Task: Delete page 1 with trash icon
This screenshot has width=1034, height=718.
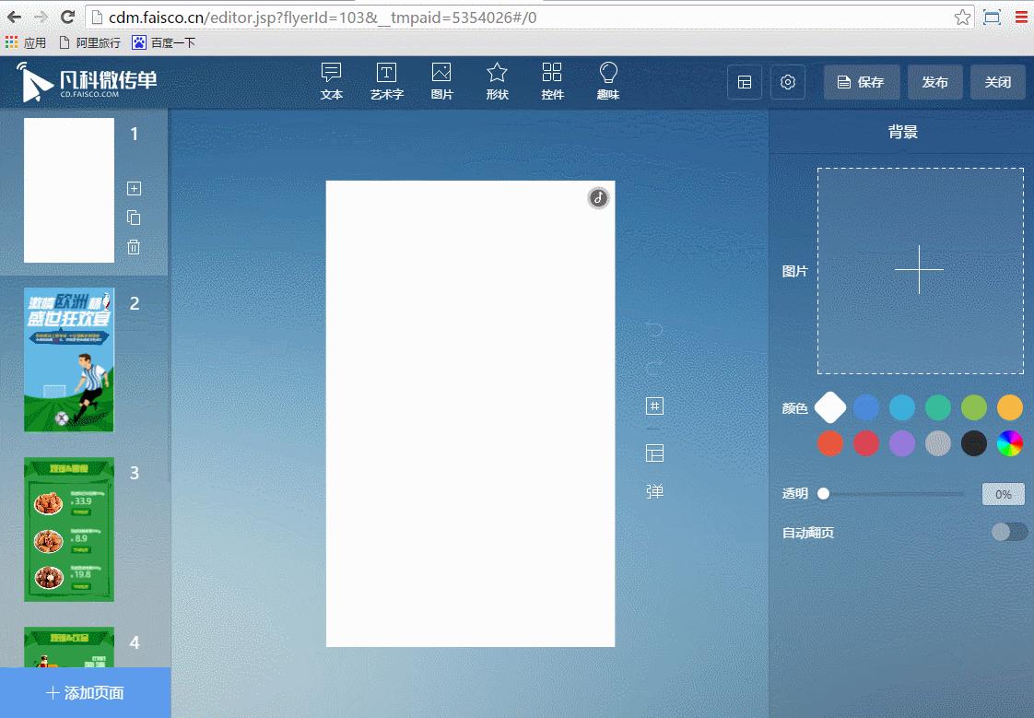Action: pos(134,247)
